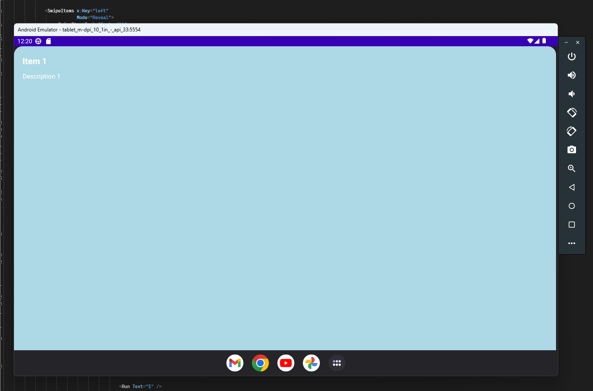Tap the Description 1 text
This screenshot has width=593, height=391.
coord(41,76)
